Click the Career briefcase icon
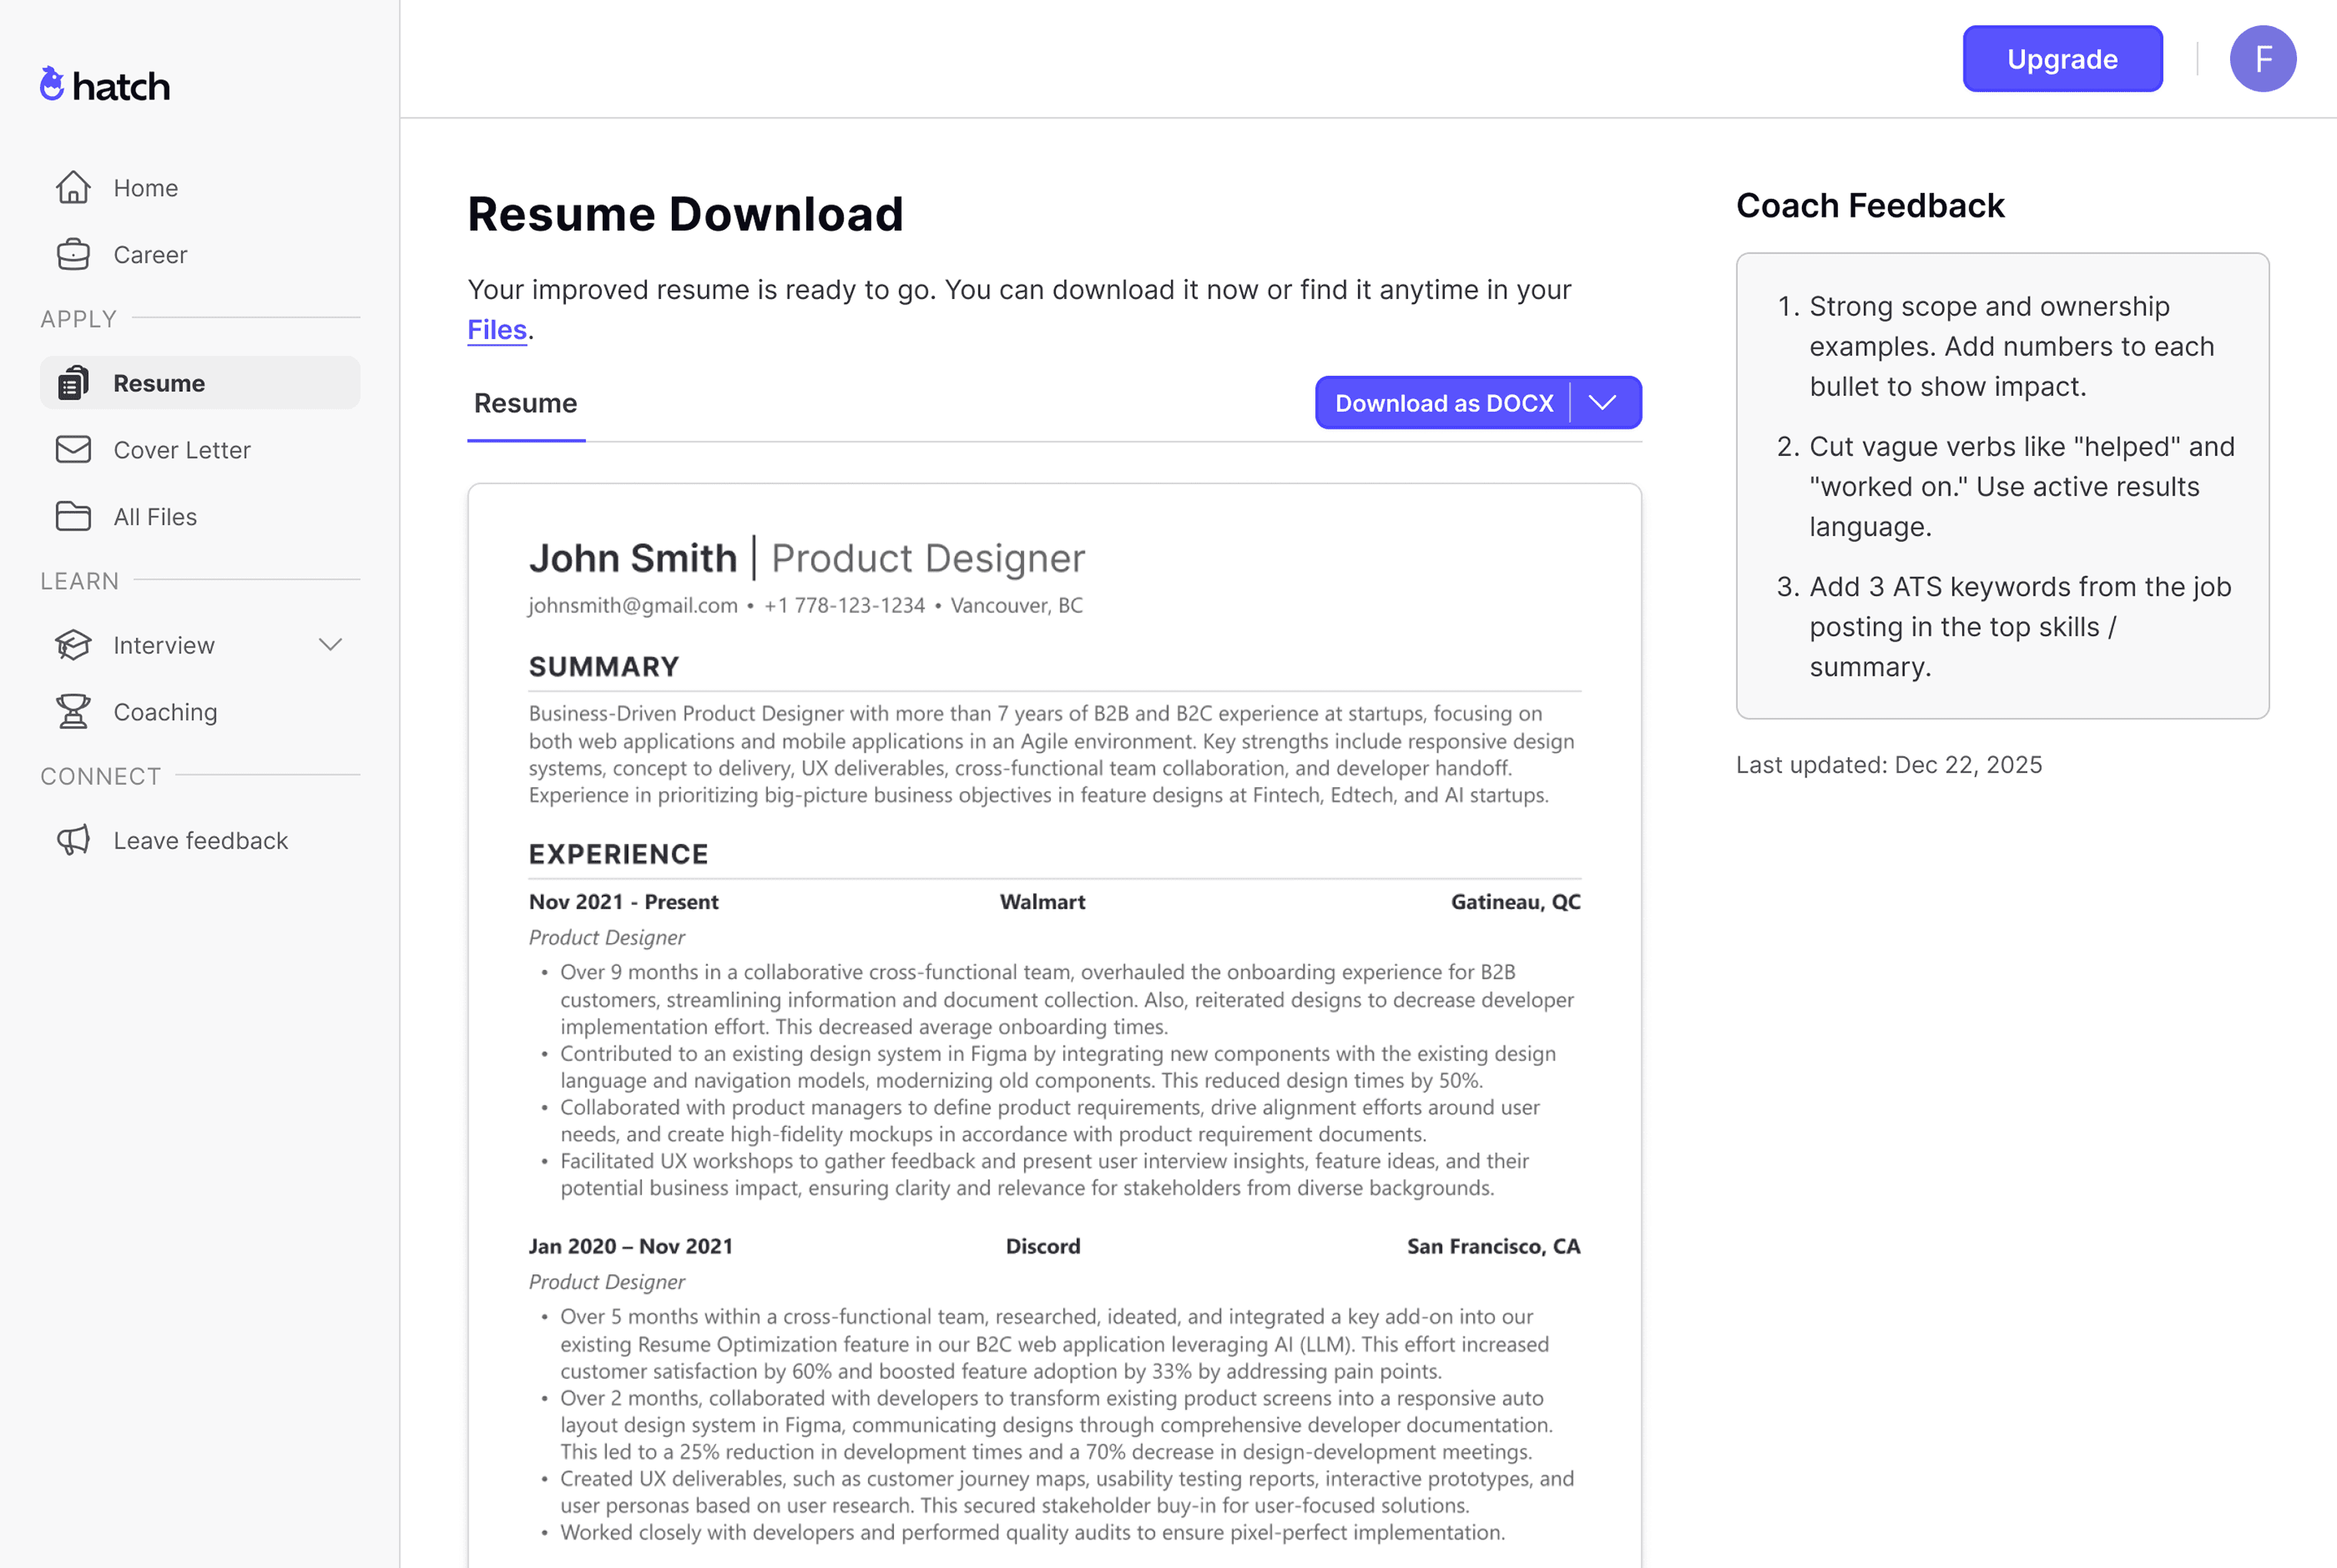2337x1568 pixels. [x=73, y=254]
